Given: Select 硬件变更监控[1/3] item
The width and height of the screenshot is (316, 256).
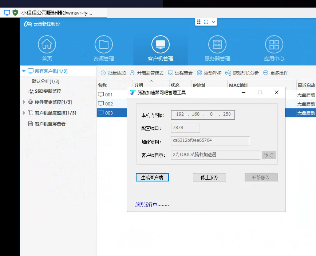Looking at the screenshot, I should click(x=53, y=102).
